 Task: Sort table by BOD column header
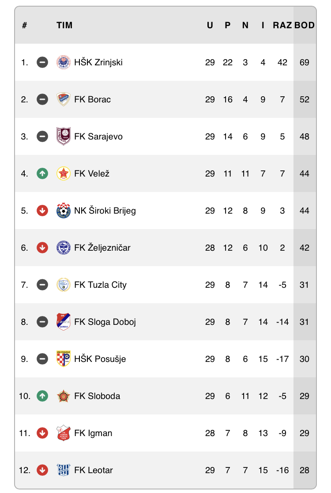(304, 25)
